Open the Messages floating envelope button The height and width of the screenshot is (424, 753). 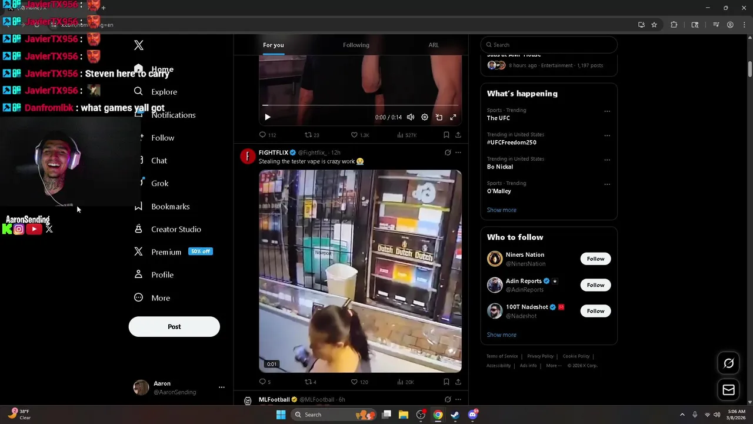(728, 390)
